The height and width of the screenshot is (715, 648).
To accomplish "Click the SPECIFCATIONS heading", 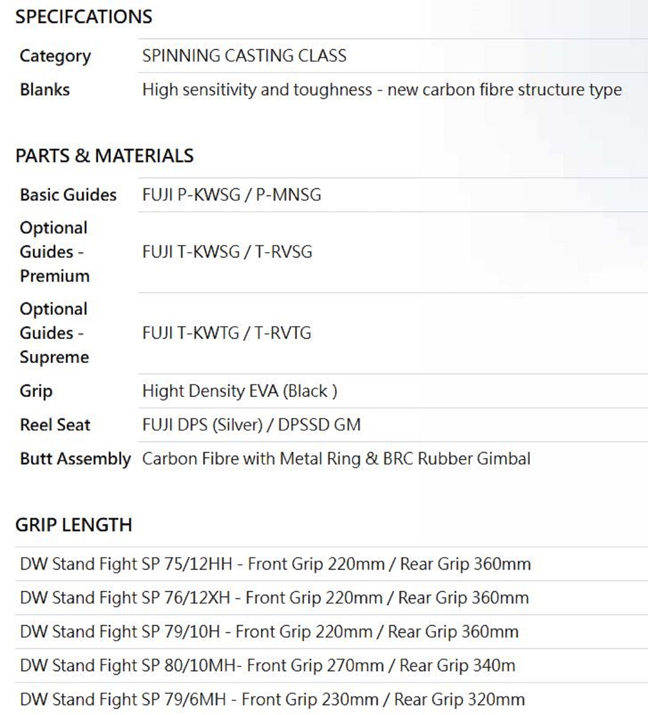I will pyautogui.click(x=84, y=17).
